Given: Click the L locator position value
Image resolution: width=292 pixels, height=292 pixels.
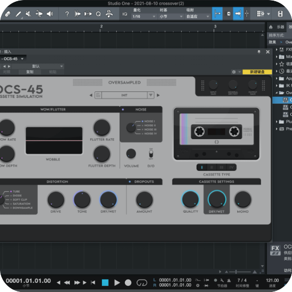Looking at the screenshot, I should [x=175, y=280].
